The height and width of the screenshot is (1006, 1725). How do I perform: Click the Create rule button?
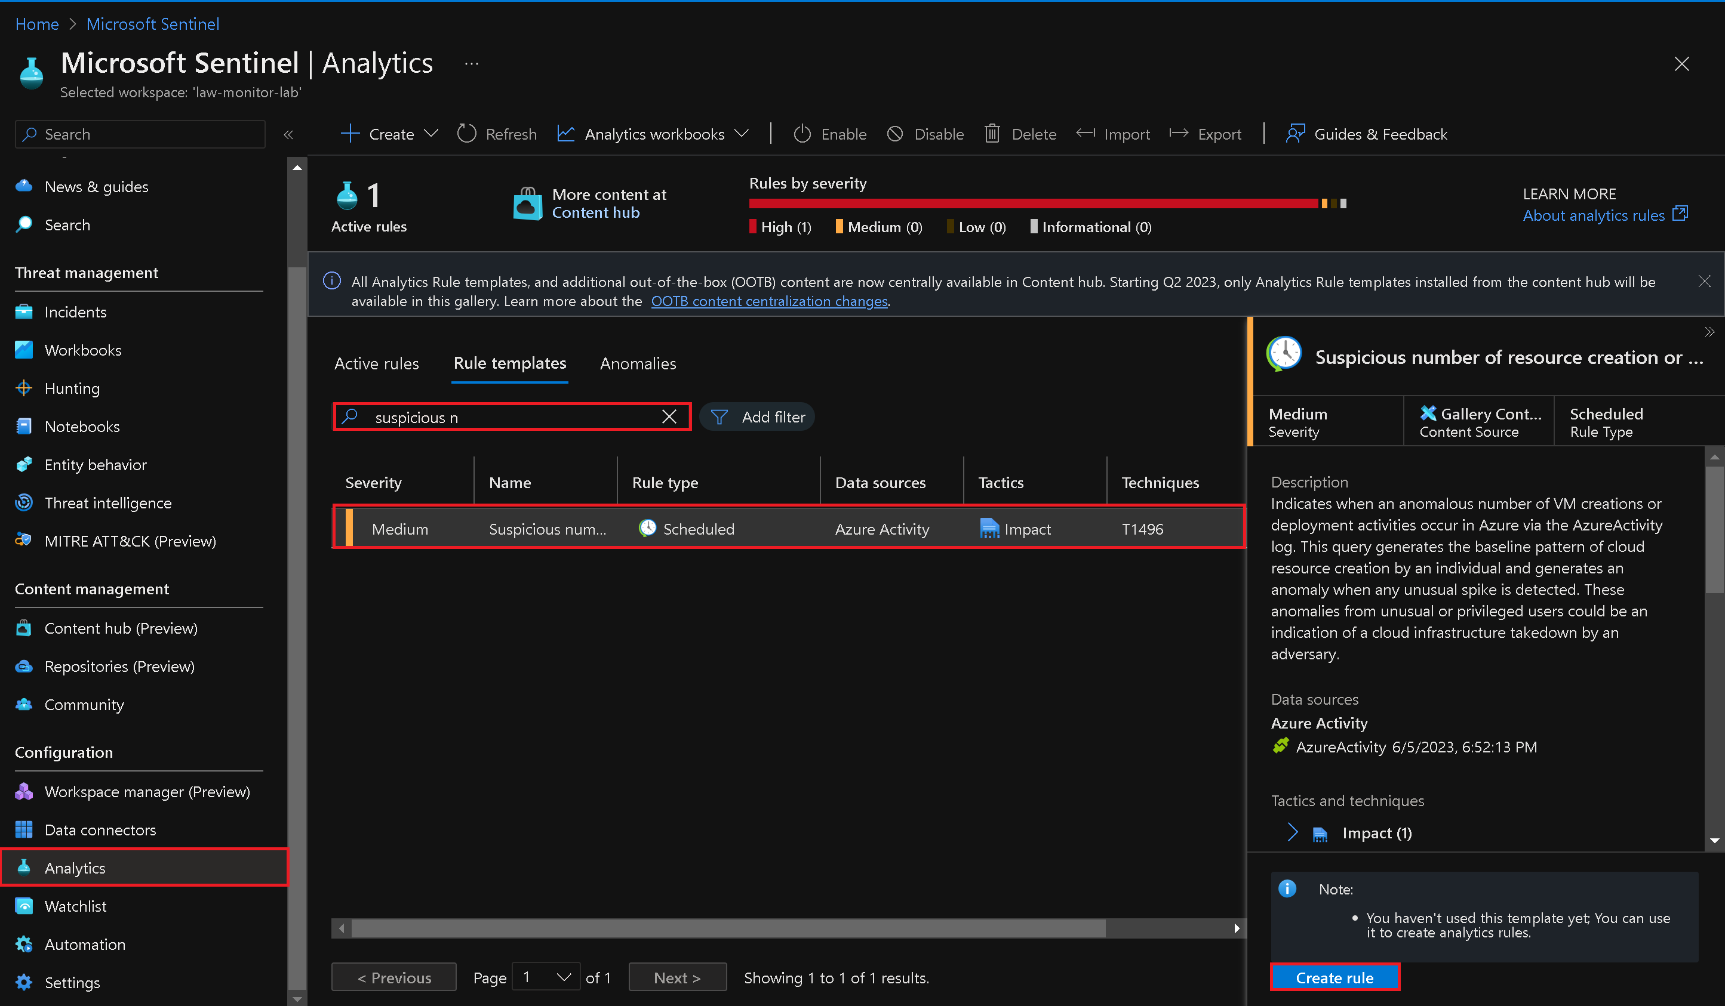pyautogui.click(x=1335, y=978)
